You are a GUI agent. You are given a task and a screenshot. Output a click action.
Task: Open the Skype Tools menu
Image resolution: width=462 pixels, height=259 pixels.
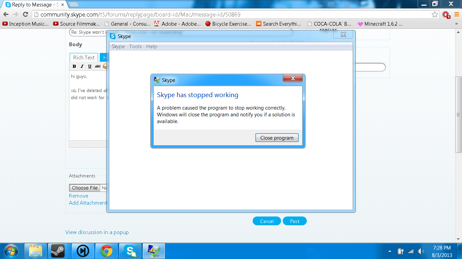[x=135, y=47]
